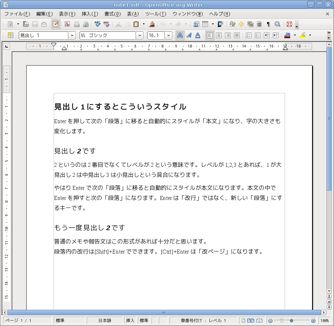
Task: Export document directly as PDF
Action: pyautogui.click(x=67, y=24)
